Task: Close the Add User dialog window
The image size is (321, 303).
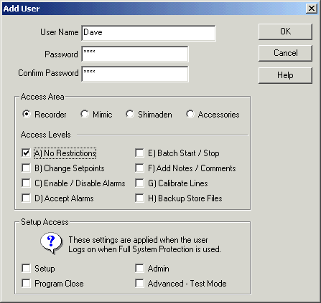Action: (312, 9)
